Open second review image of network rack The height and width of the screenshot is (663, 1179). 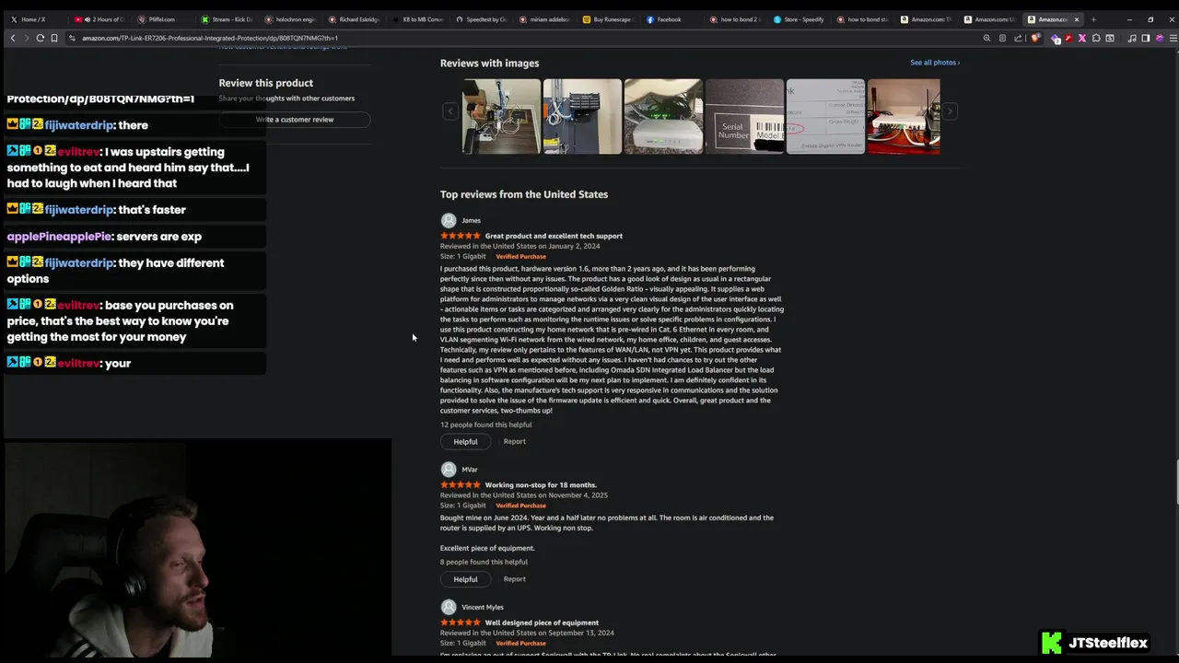(x=582, y=116)
